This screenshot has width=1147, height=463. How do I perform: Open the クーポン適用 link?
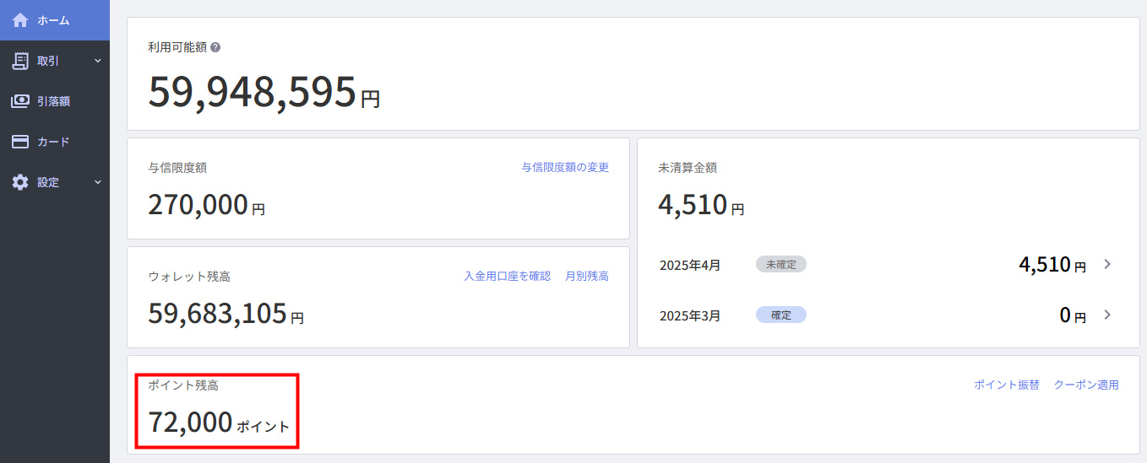click(1086, 385)
